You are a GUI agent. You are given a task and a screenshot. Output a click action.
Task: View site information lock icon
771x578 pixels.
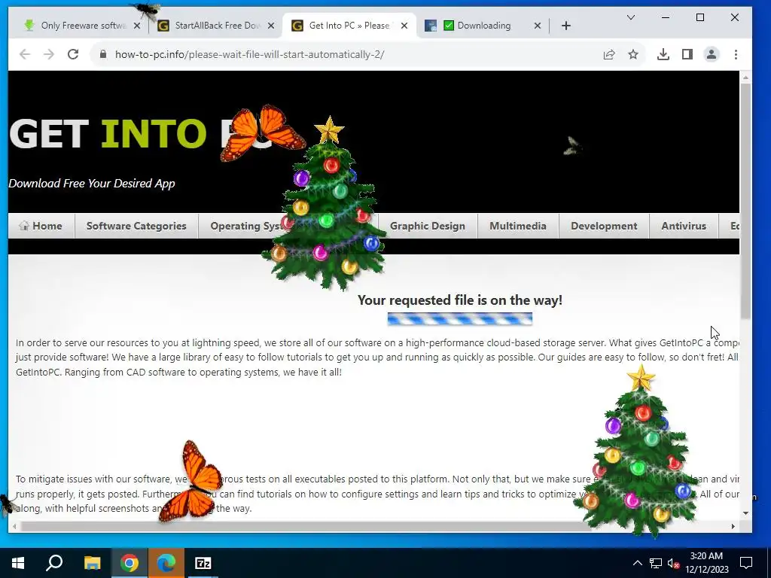[102, 54]
